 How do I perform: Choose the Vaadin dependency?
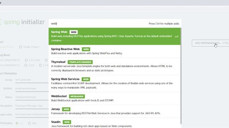[x=114, y=123]
